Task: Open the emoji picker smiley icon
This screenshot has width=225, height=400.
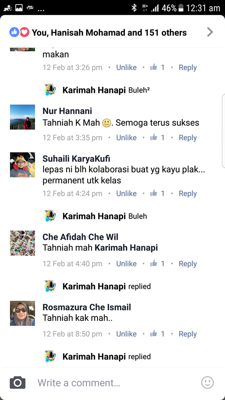Action: pos(207,382)
